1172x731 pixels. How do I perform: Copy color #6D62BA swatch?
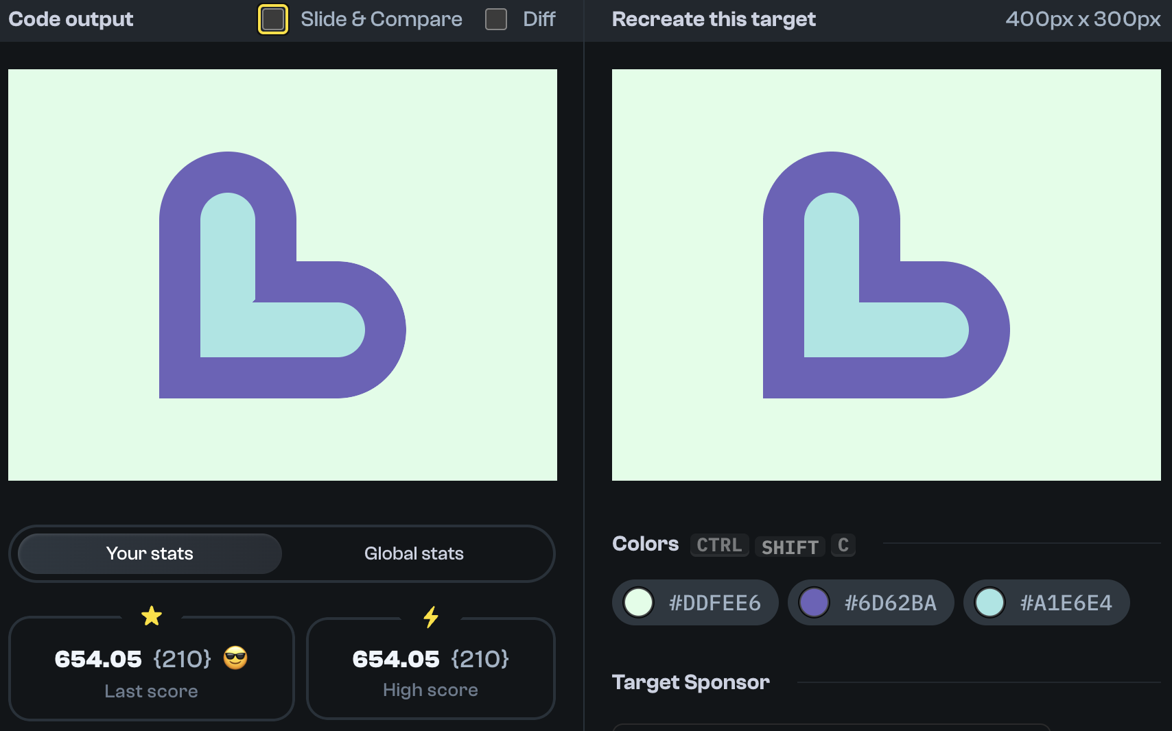click(870, 603)
